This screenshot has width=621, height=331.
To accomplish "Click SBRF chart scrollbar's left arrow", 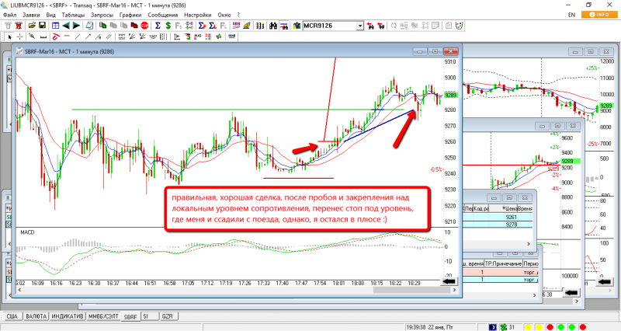I will pyautogui.click(x=19, y=290).
